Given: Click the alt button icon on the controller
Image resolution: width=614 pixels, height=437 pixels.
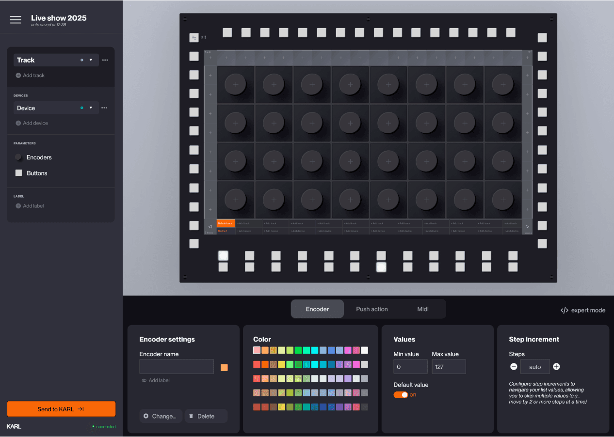Looking at the screenshot, I should (x=193, y=37).
